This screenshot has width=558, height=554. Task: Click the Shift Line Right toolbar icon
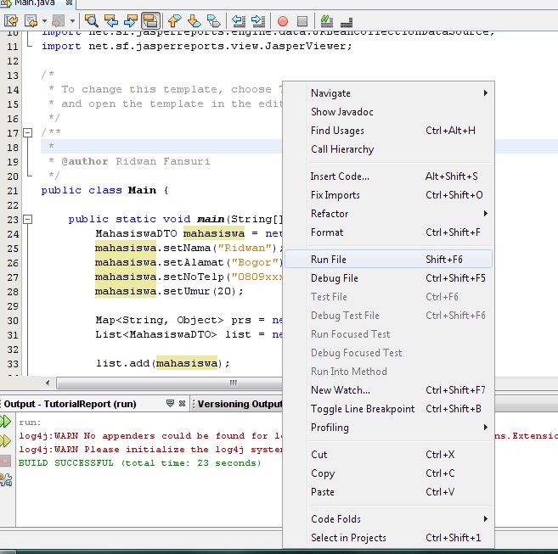pos(256,20)
